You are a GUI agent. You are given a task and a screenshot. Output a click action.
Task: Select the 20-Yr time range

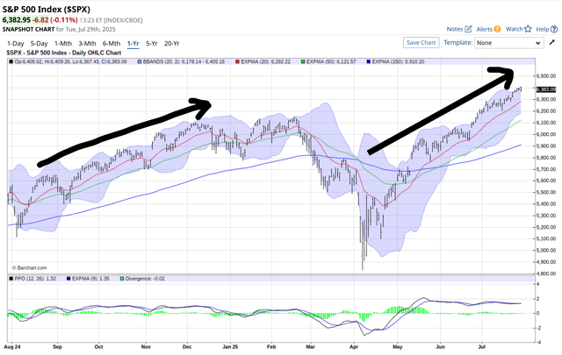172,43
